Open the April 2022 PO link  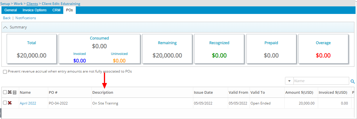(x=28, y=103)
